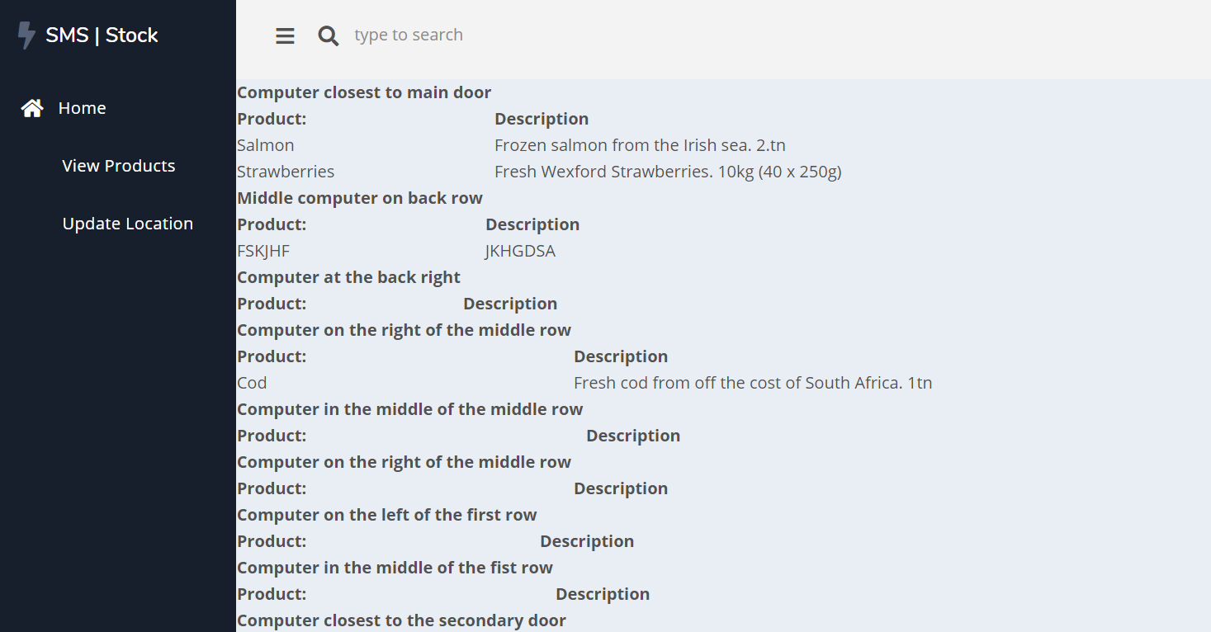Click the SMS | Stock brand title

pyautogui.click(x=102, y=35)
